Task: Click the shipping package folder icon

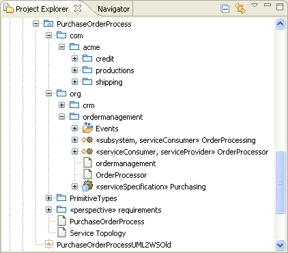Action: (87, 81)
